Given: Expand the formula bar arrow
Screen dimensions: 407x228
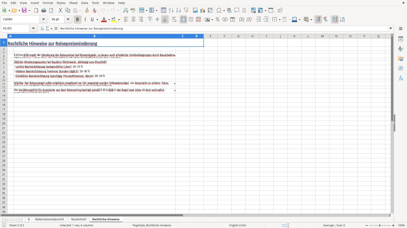Looking at the screenshot, I should 391,28.
